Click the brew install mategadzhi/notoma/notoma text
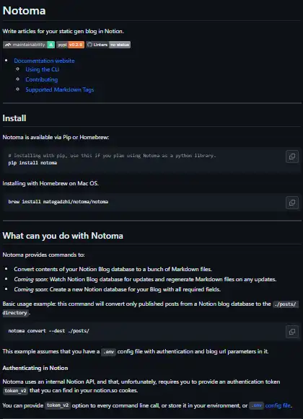The image size is (303, 419). pyautogui.click(x=58, y=201)
